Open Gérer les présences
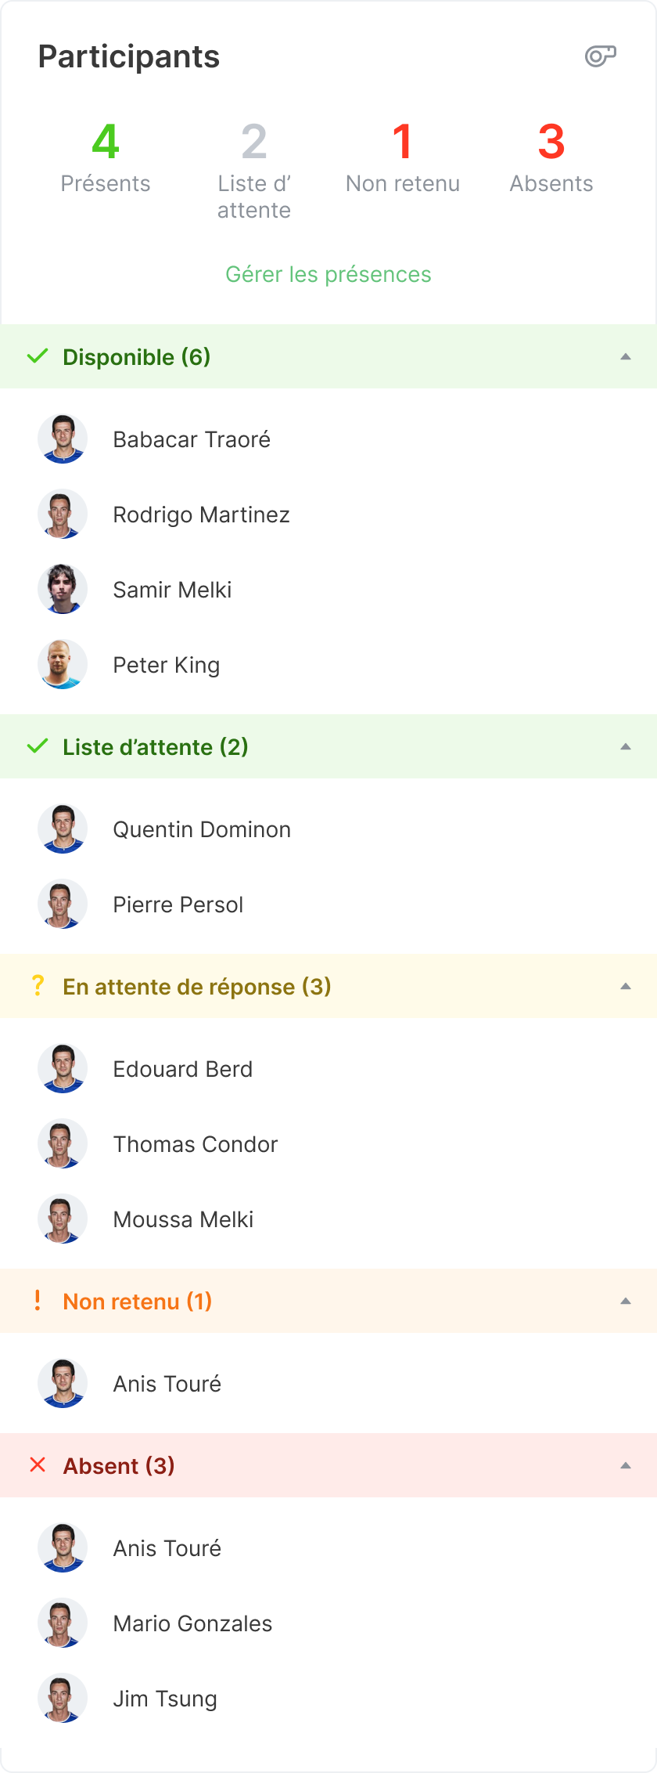The width and height of the screenshot is (657, 1773). tap(328, 274)
